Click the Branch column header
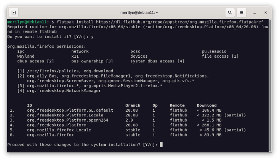The image size is (279, 159). point(133,105)
